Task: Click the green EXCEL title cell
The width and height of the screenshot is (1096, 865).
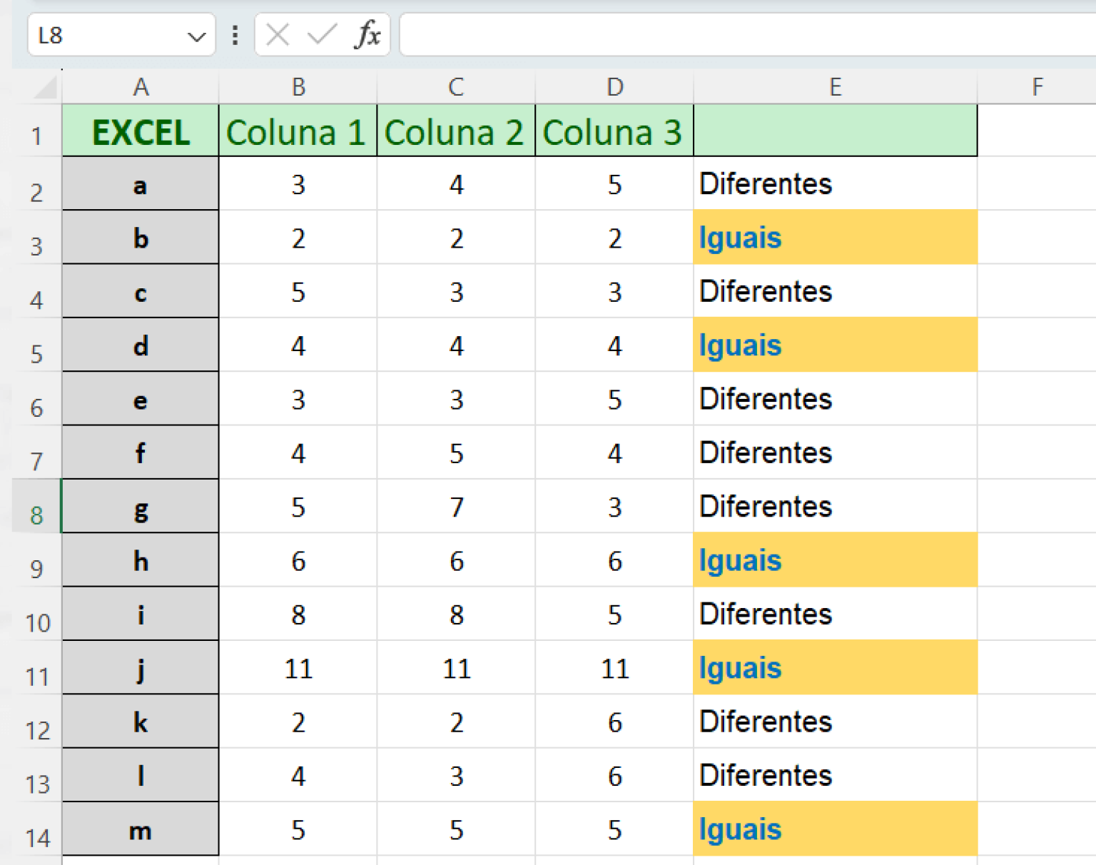Action: tap(141, 132)
